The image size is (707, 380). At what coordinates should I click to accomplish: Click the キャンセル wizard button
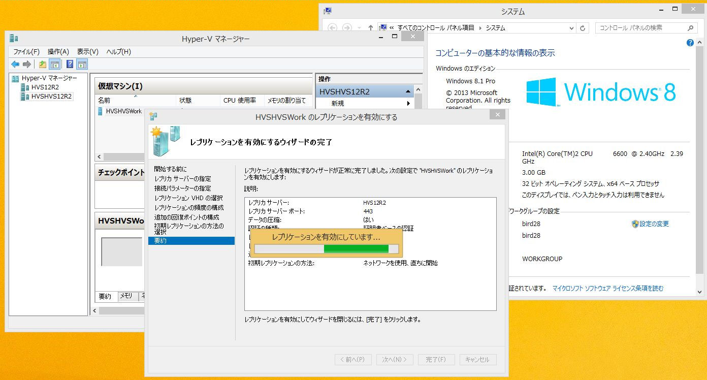(x=478, y=359)
